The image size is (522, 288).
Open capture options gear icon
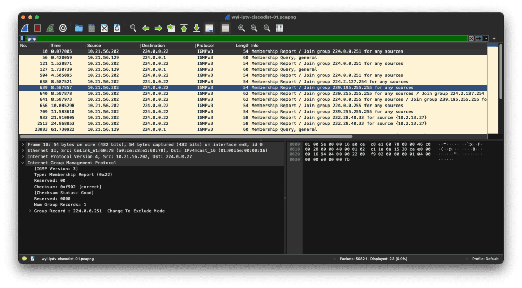[63, 28]
